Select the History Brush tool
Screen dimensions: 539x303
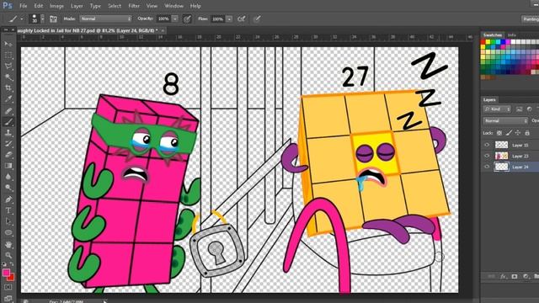pos(8,144)
